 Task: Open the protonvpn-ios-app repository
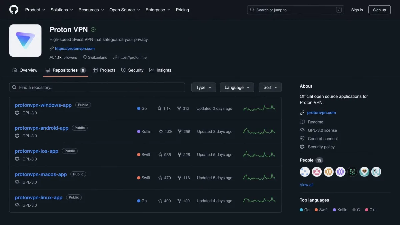36,151
